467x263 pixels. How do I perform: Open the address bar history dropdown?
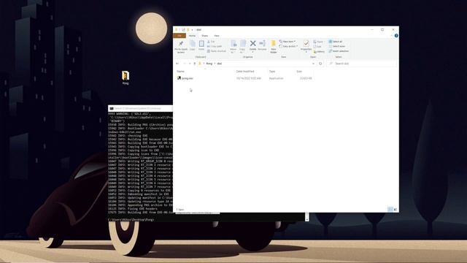(313, 64)
